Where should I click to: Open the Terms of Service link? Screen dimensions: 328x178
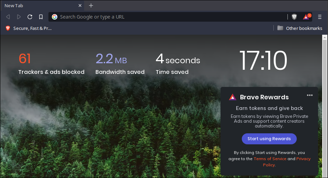270,159
